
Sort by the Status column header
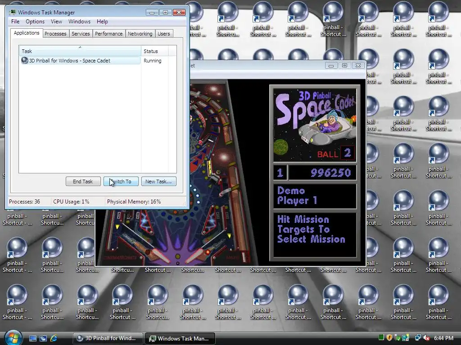[154, 51]
